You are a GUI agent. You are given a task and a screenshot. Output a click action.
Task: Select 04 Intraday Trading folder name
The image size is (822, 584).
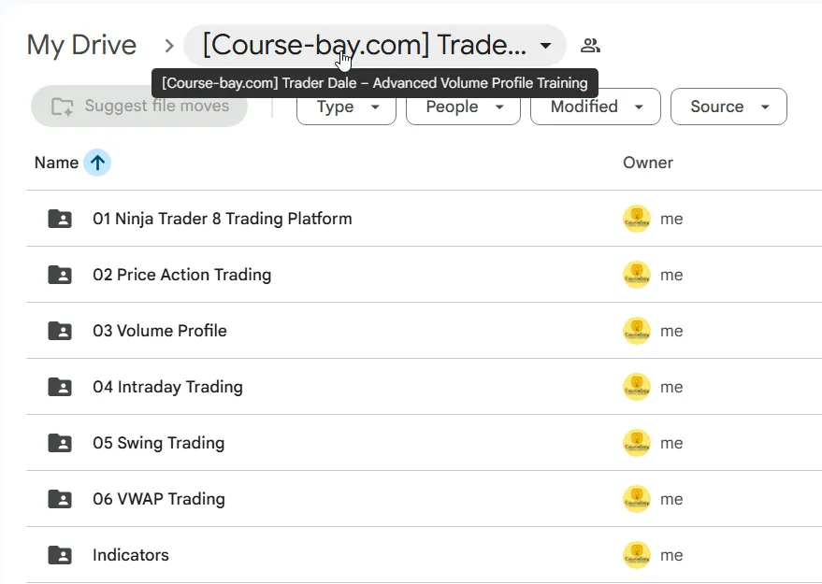point(167,387)
